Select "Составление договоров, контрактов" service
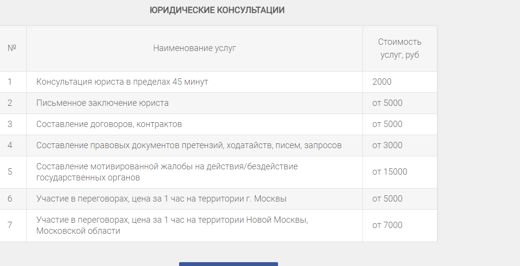This screenshot has height=266, width=520. pos(109,124)
